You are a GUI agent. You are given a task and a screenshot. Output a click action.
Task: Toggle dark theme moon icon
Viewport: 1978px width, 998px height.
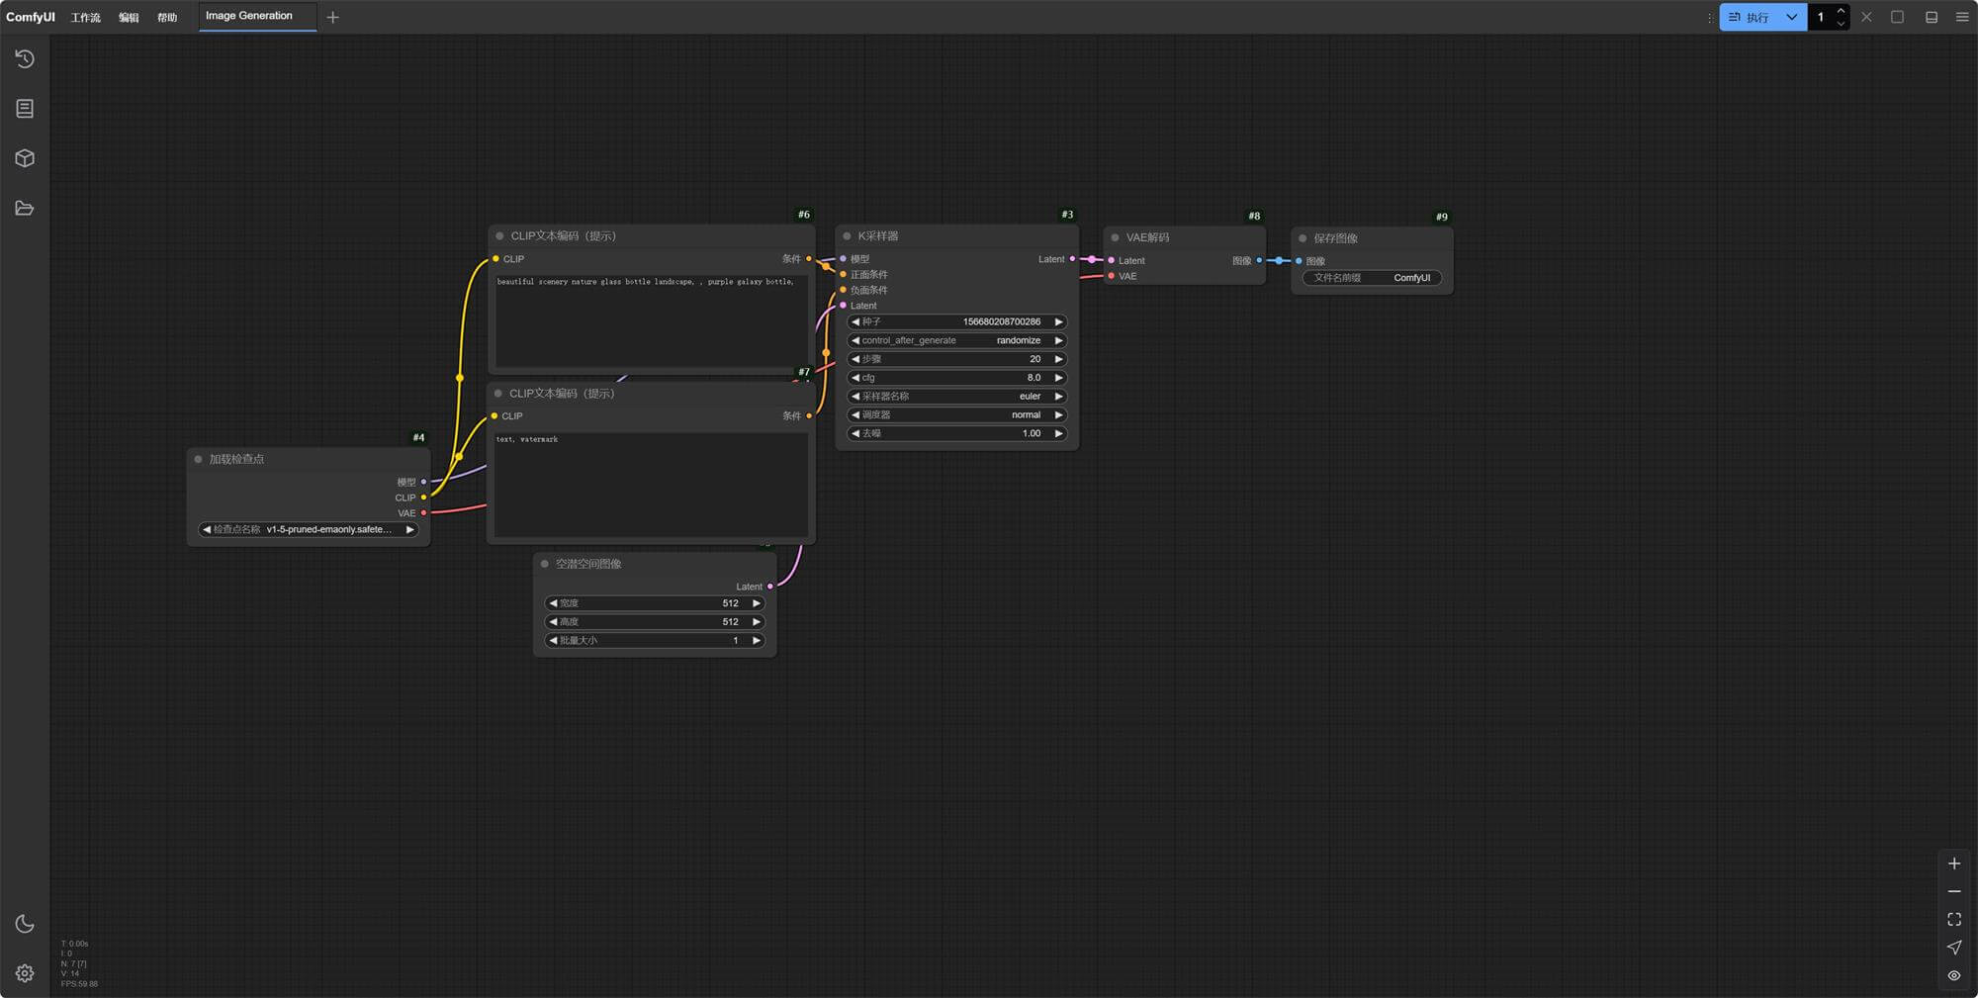coord(25,924)
